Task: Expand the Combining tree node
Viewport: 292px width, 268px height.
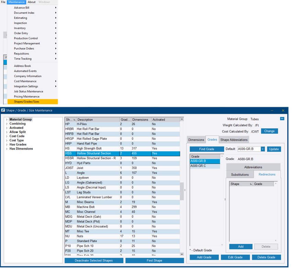Action: pyautogui.click(x=7, y=124)
